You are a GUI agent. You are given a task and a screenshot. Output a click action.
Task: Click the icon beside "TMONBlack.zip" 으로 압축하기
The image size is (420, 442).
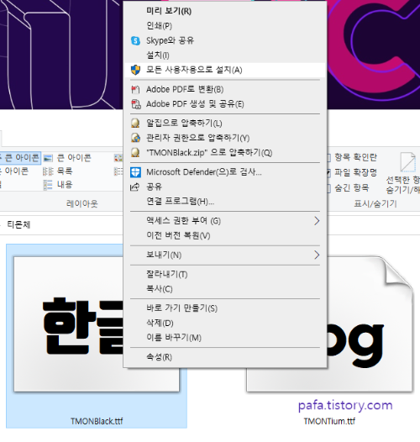[135, 152]
